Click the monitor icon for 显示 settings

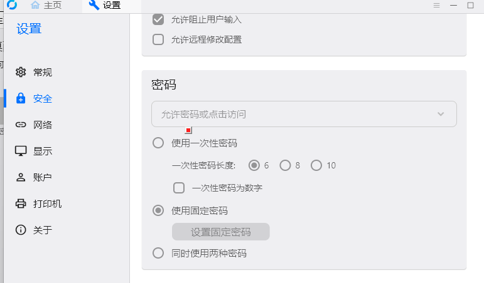pyautogui.click(x=21, y=151)
